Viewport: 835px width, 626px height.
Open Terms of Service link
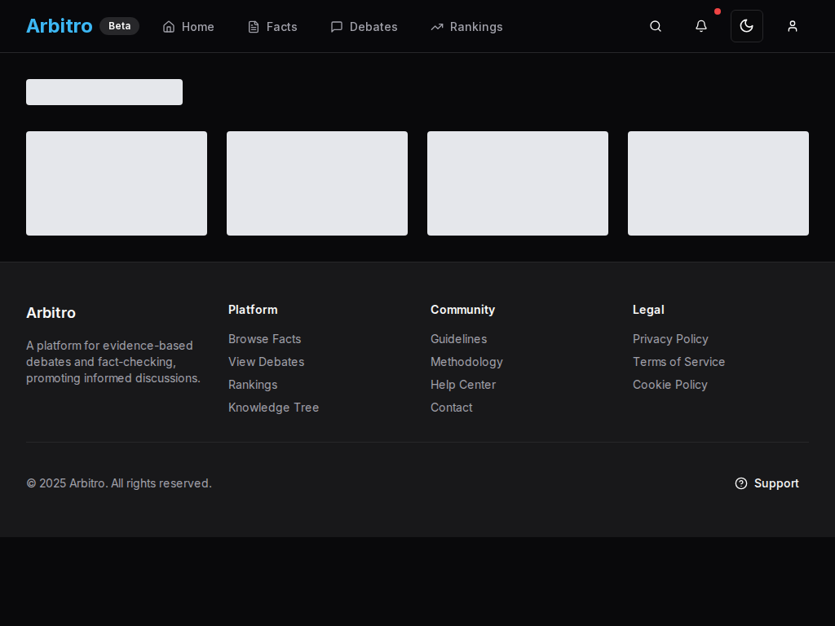pyautogui.click(x=679, y=362)
